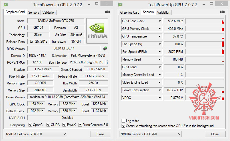Disable Continue refreshing in background checkbox
Viewport: 230px width, 141px height.
[x=124, y=126]
